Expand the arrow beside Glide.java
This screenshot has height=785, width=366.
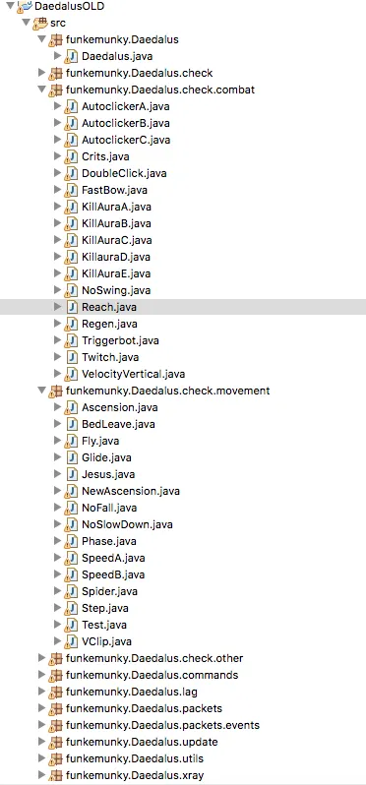point(58,457)
